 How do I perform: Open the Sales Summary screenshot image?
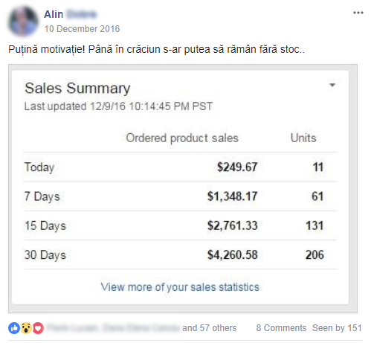point(183,188)
